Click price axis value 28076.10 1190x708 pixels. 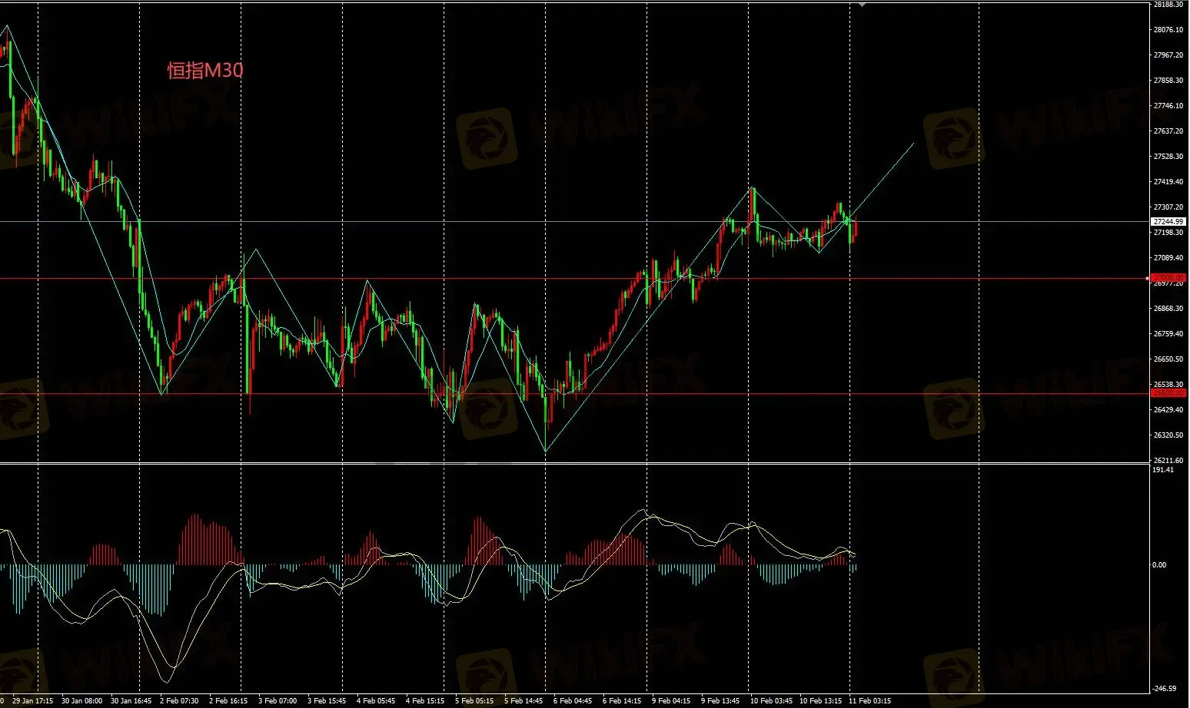tap(1168, 30)
